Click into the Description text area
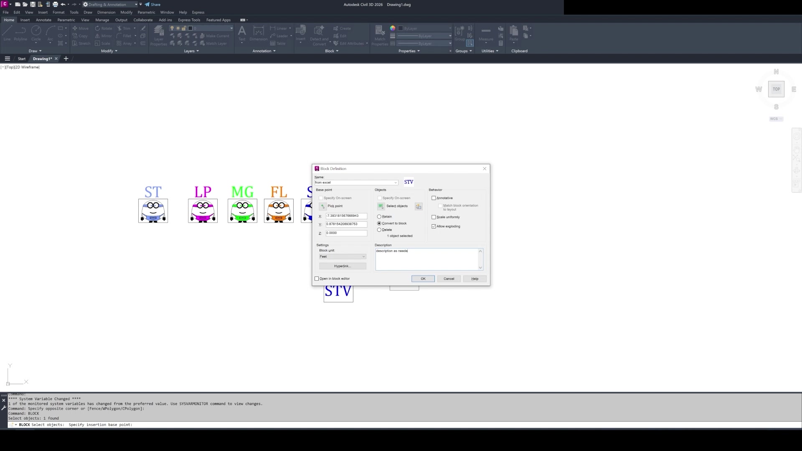 (x=426, y=259)
